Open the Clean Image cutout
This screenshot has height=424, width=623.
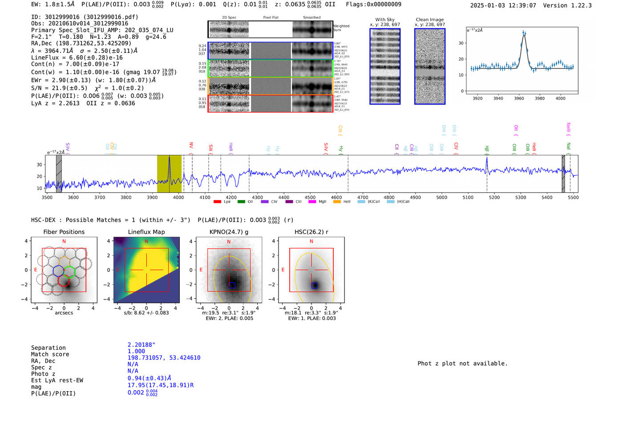(430, 66)
